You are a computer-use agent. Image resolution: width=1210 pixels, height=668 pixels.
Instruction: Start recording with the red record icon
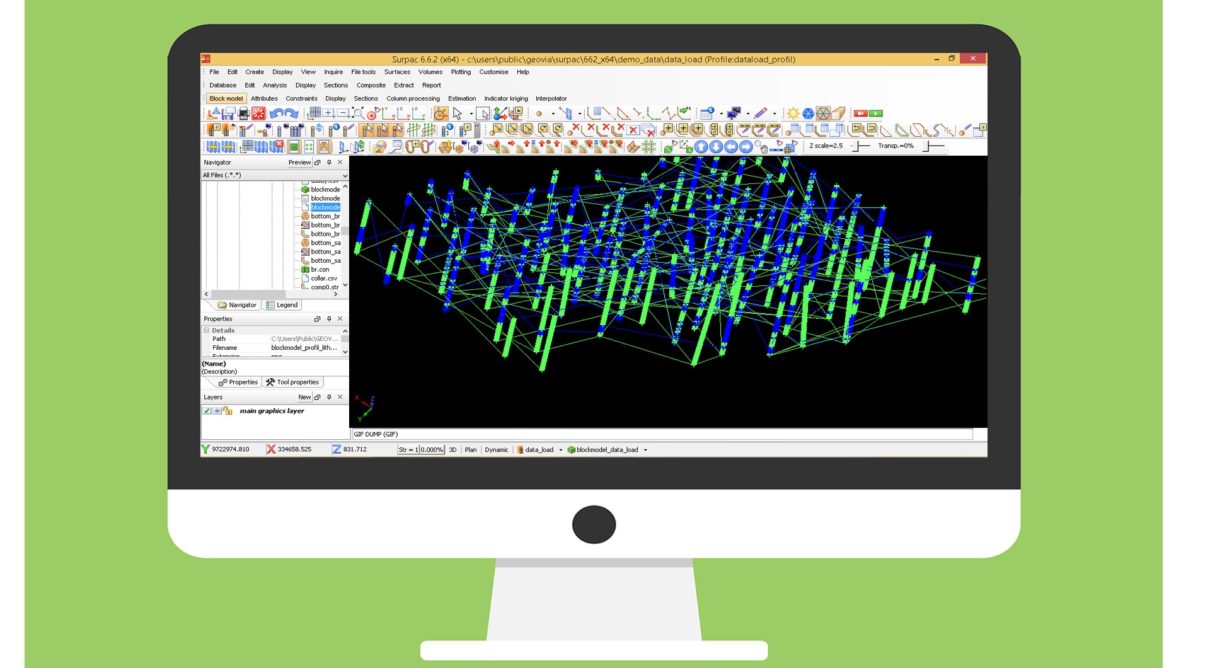coord(860,113)
